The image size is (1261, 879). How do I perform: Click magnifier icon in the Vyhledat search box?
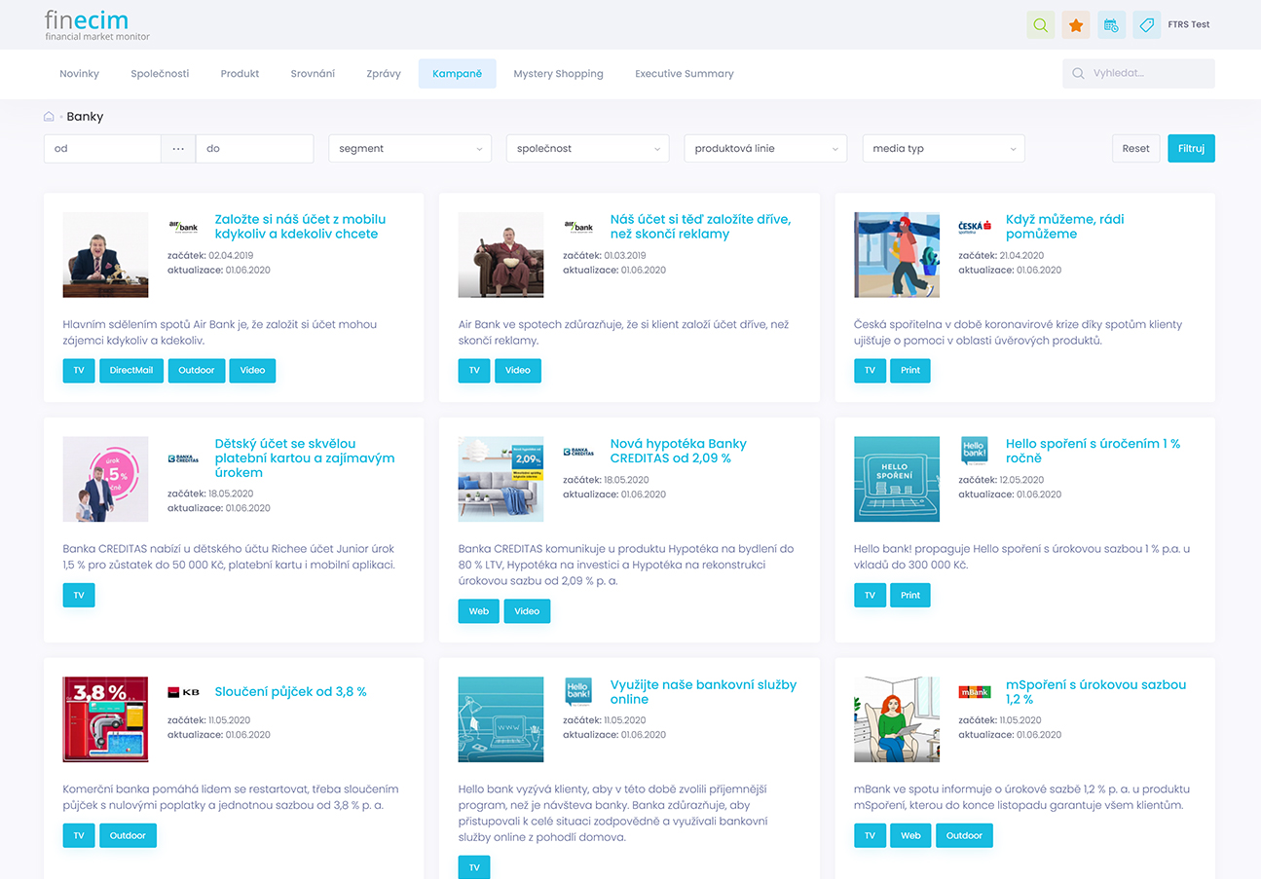(x=1078, y=74)
